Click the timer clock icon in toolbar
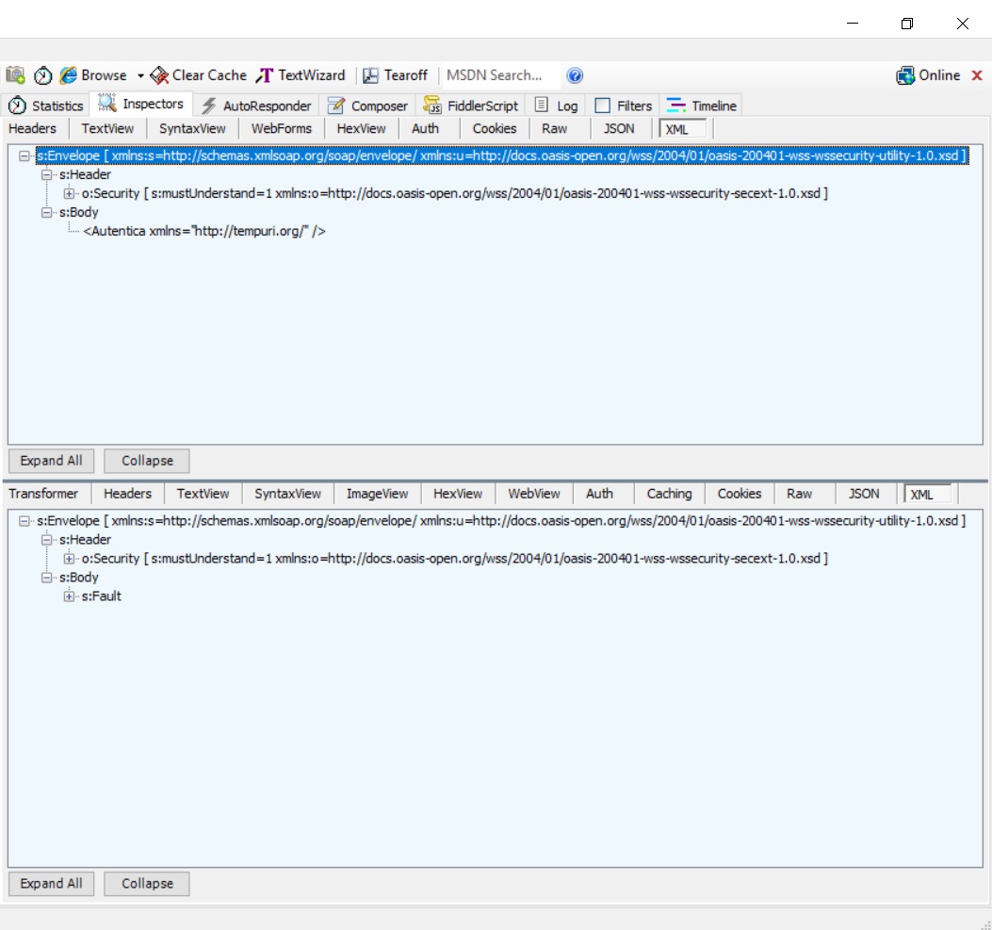This screenshot has width=992, height=930. coord(42,75)
